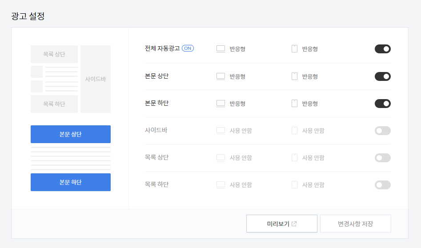The image size is (421, 248).
Task: Disable the 본문 하단 ad toggle
Action: pos(383,104)
